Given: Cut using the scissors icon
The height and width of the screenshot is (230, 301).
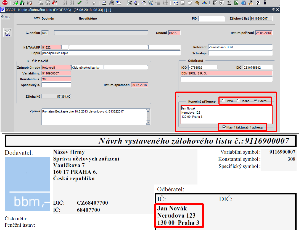Looking at the screenshot, I should pos(129,3).
